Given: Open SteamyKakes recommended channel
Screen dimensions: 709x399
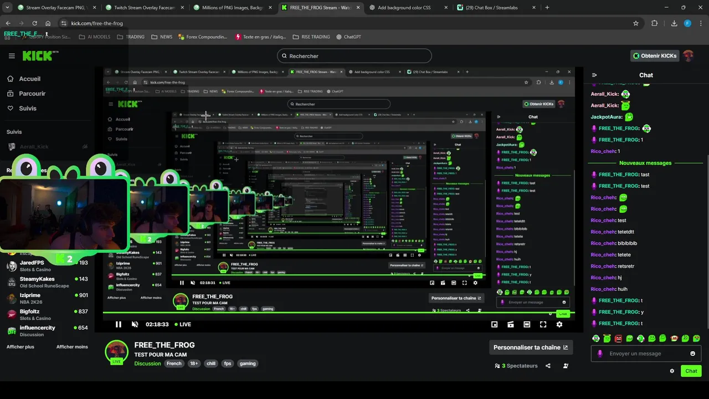Looking at the screenshot, I should coord(47,282).
